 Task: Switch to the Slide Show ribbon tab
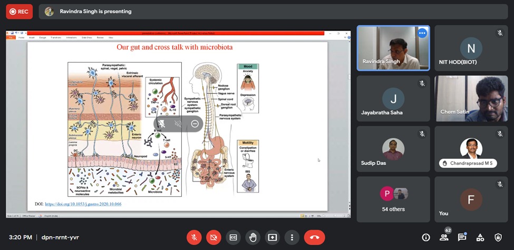(87, 37)
